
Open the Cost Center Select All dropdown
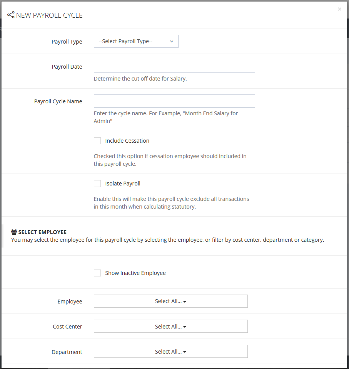[x=170, y=327]
